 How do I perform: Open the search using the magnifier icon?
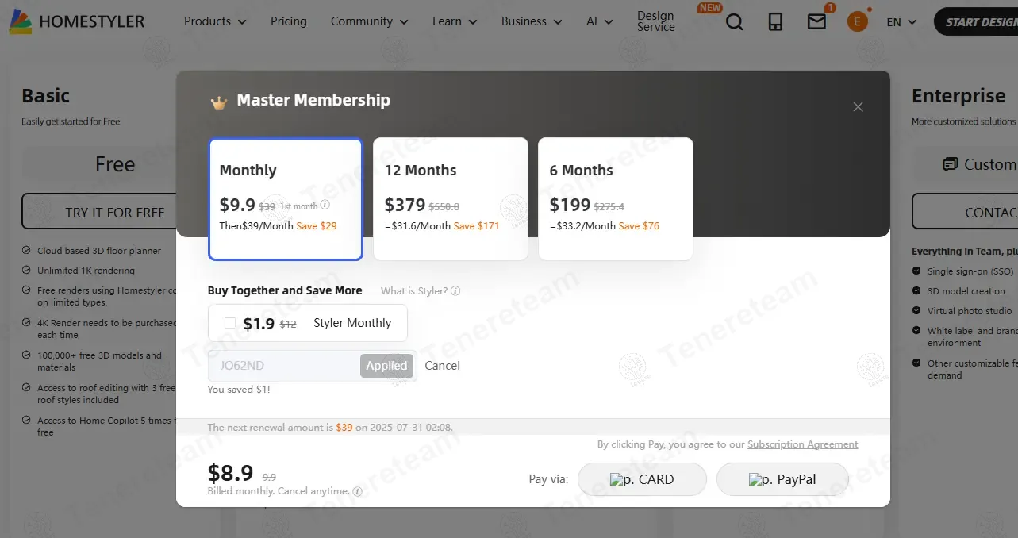(x=734, y=21)
